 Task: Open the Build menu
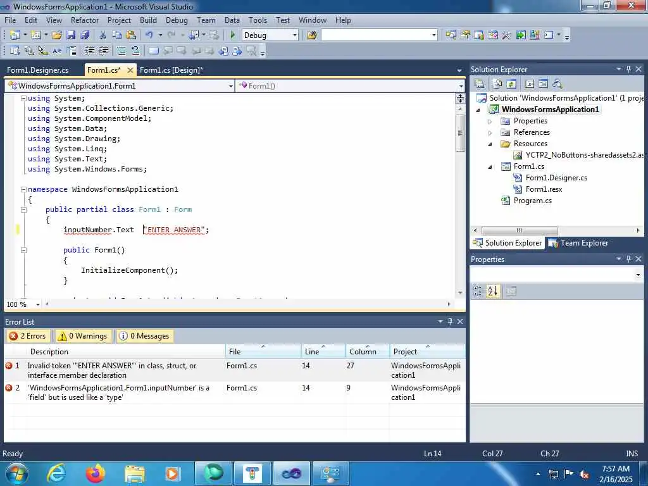[x=148, y=20]
